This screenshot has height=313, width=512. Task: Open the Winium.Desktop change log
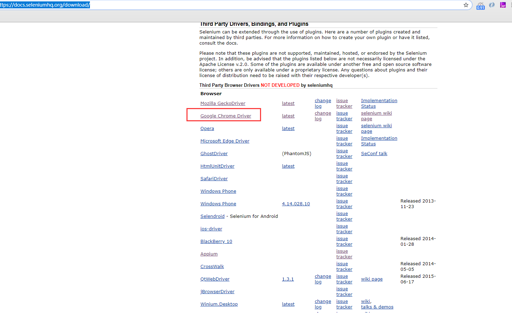pyautogui.click(x=323, y=304)
